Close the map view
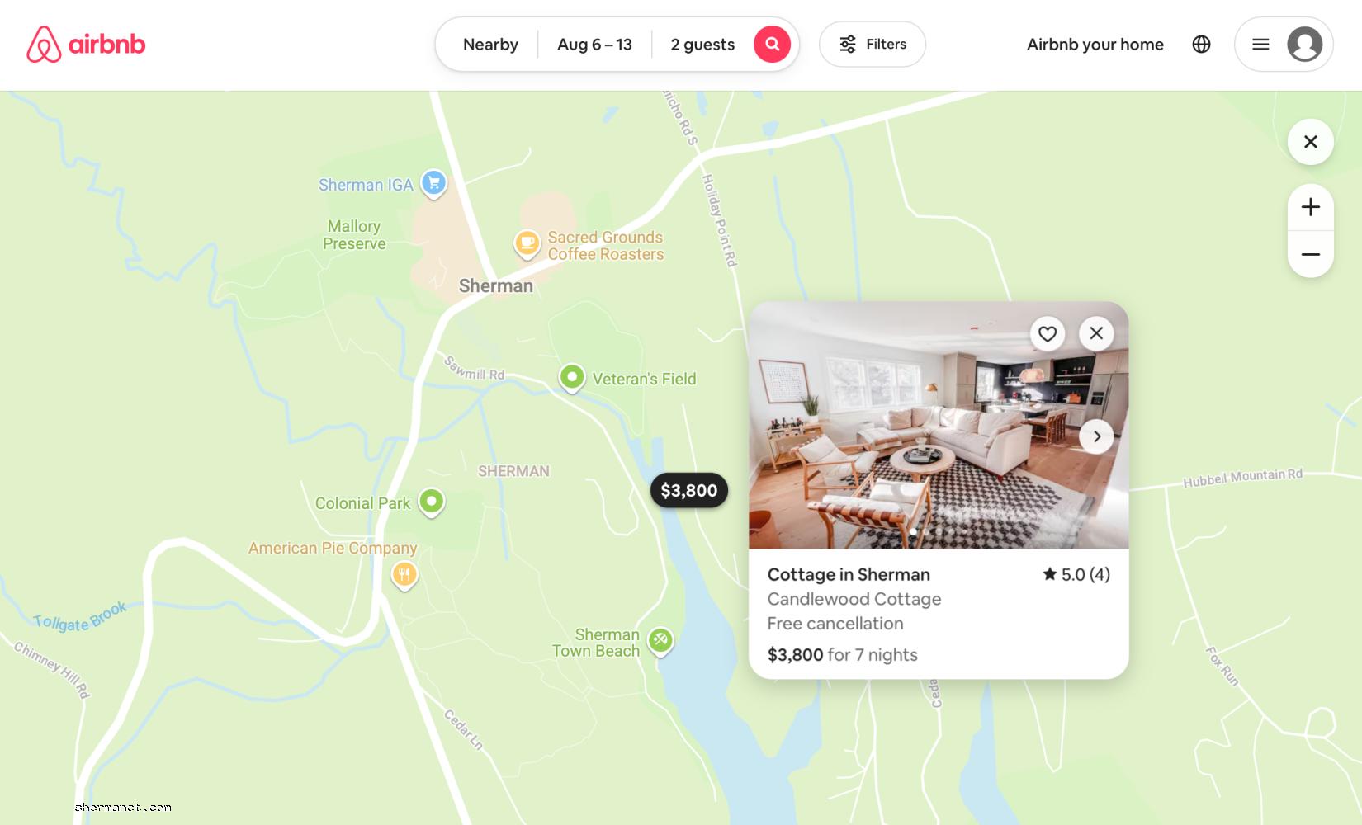1362x825 pixels. click(x=1311, y=142)
